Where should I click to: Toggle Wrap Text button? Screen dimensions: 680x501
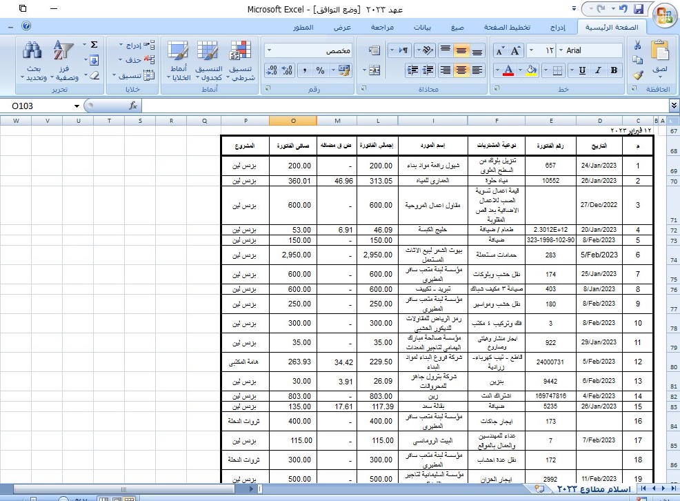click(374, 50)
